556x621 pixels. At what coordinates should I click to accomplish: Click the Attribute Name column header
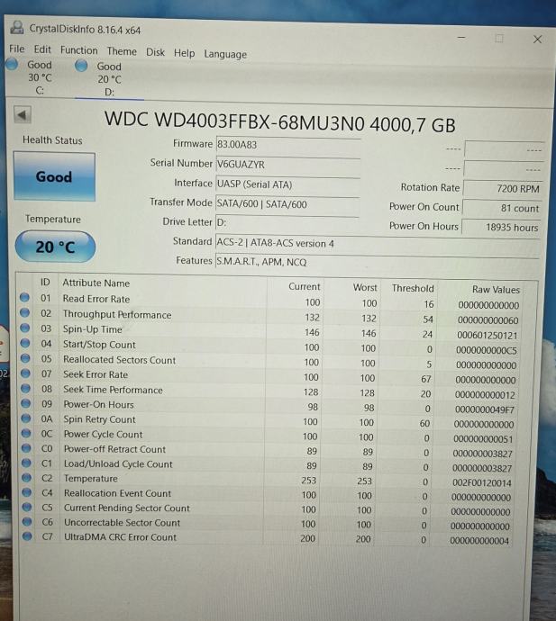pos(96,283)
